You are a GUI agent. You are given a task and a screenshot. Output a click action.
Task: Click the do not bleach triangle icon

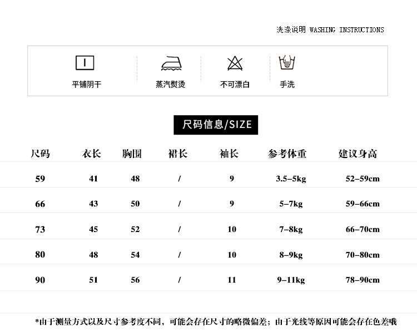pyautogui.click(x=235, y=63)
